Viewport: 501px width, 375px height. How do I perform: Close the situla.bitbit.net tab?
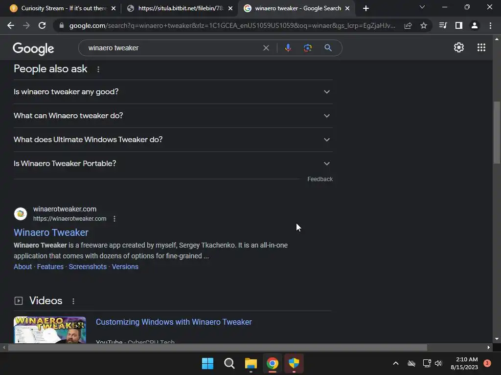point(230,8)
